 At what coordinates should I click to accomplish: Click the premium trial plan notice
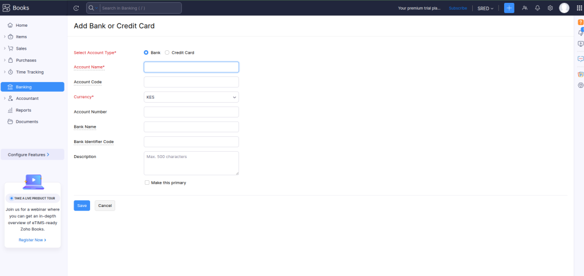tap(419, 8)
